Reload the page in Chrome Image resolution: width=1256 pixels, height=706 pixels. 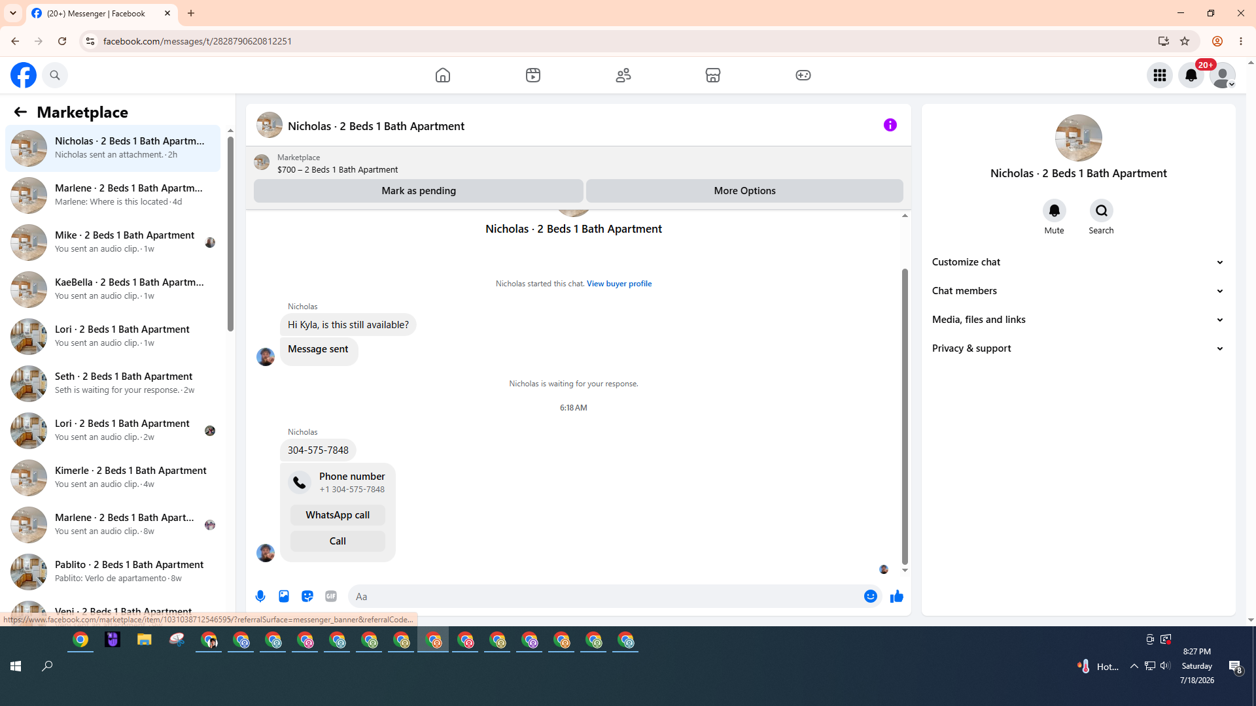(62, 41)
